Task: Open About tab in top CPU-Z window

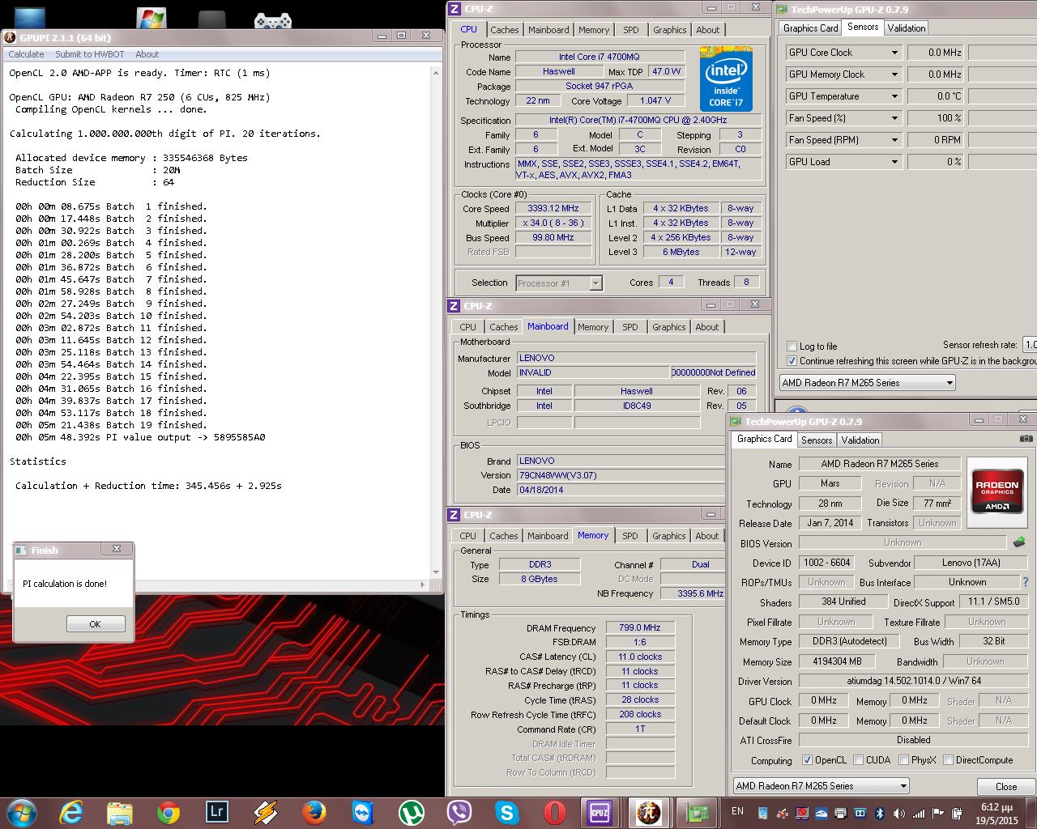Action: [707, 30]
